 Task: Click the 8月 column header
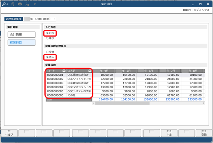[x=192, y=71]
